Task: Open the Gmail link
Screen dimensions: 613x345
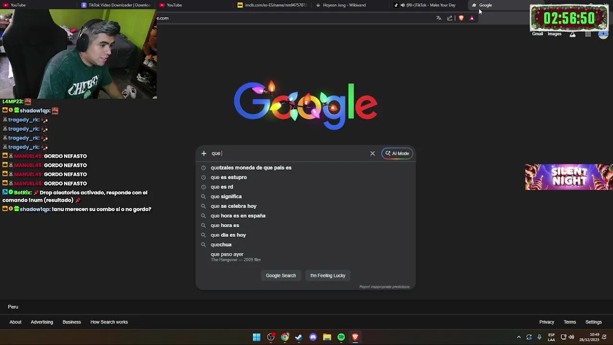Action: tap(537, 34)
